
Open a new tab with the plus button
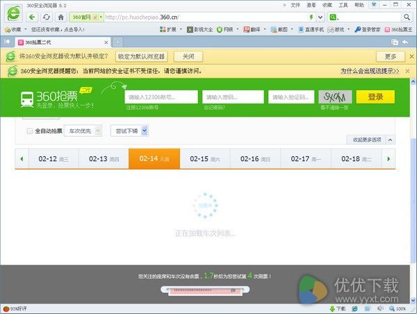click(x=117, y=42)
